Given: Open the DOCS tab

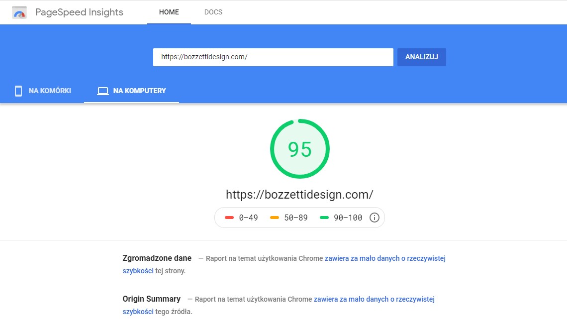Looking at the screenshot, I should [213, 12].
